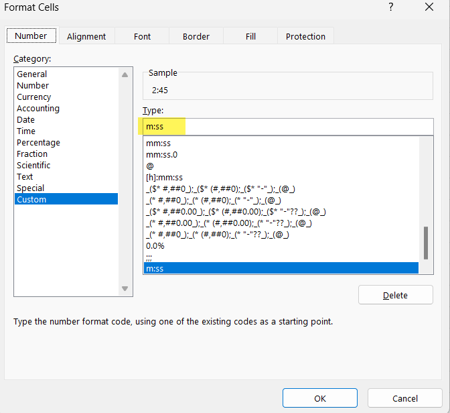Viewport: 450px width, 413px height.
Task: Click the format list scrollbar thumb
Action: (426, 243)
